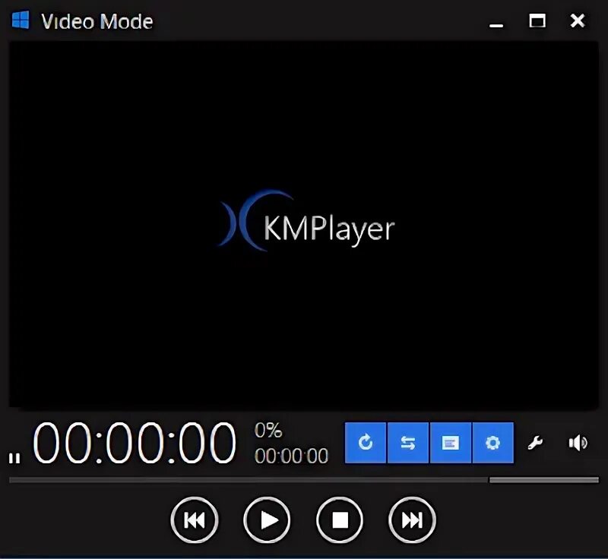
Task: Open the blue playlist/subtitle panel button
Action: [x=451, y=442]
